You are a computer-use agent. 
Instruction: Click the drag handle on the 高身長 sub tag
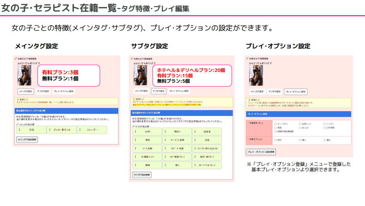tap(195, 131)
